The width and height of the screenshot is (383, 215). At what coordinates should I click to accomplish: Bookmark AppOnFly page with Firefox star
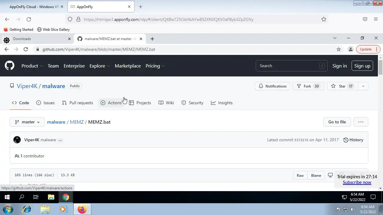coord(324,19)
